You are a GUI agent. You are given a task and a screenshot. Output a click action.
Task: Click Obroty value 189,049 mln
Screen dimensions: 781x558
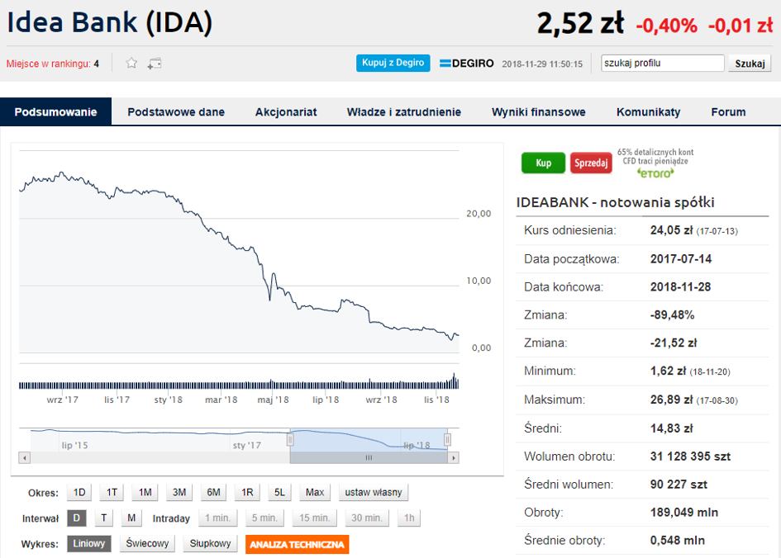point(683,513)
